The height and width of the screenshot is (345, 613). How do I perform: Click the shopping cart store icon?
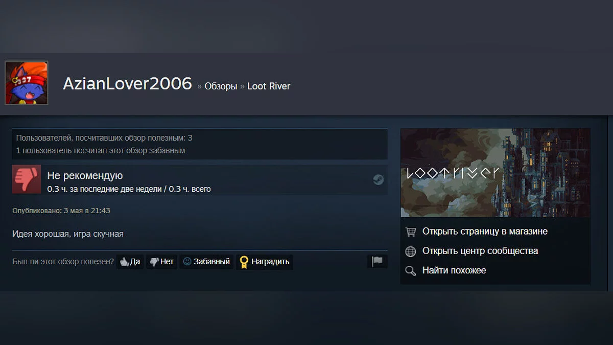pos(410,232)
